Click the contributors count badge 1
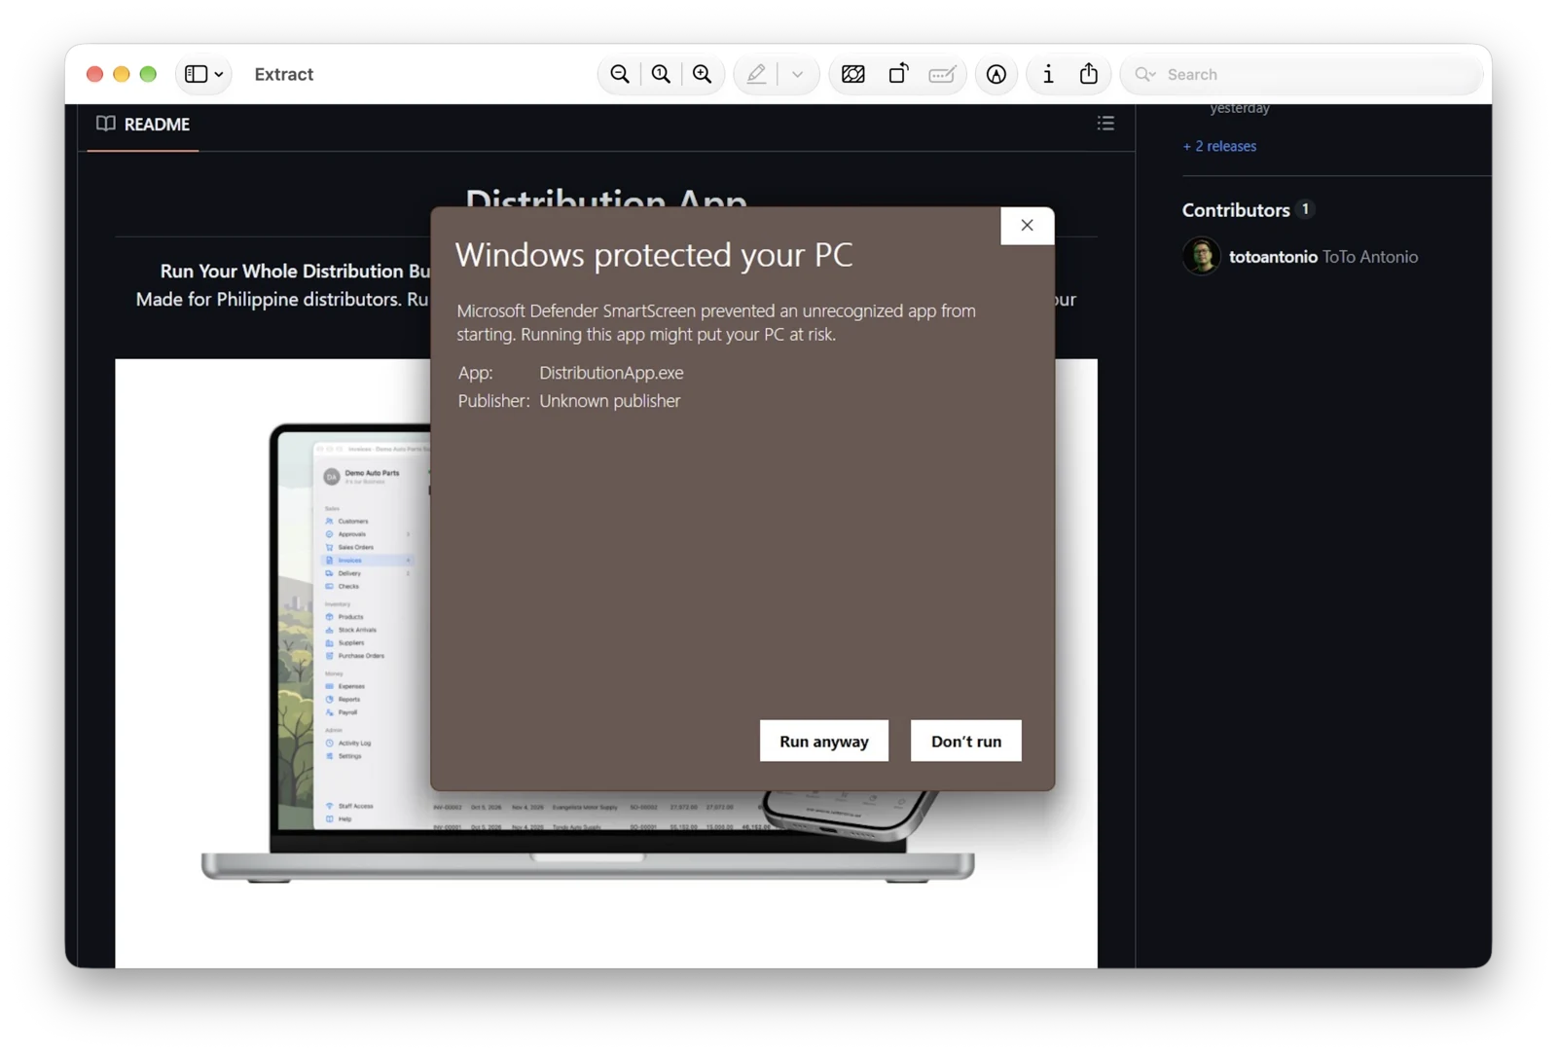 (1305, 209)
